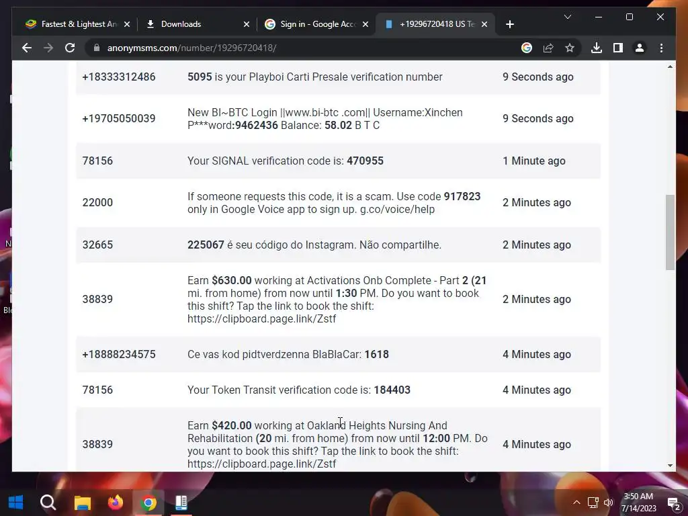Open a new browser tab
The image size is (688, 516).
(x=509, y=24)
